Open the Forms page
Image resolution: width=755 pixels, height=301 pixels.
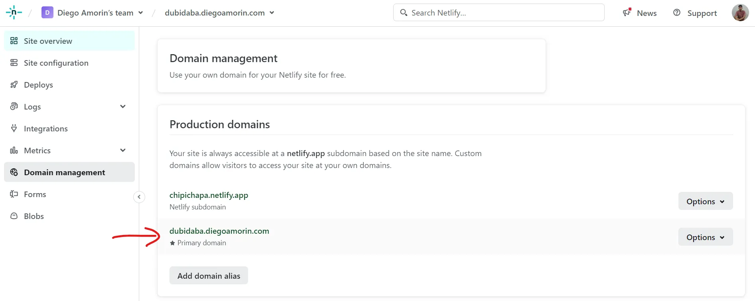(x=69, y=194)
